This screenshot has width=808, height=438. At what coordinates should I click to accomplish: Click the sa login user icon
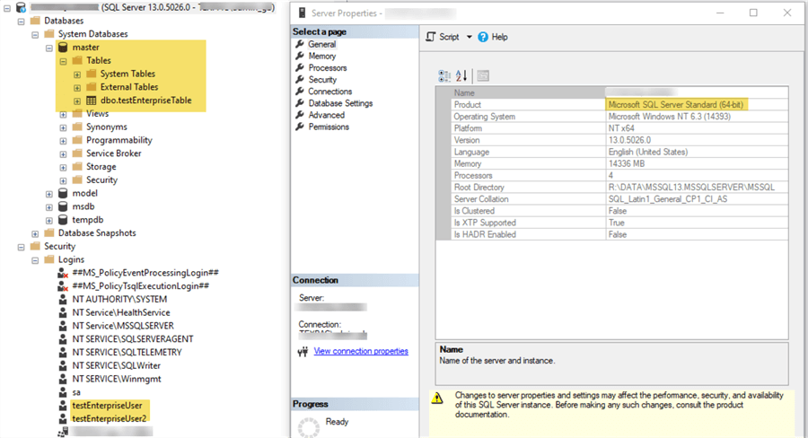(62, 392)
